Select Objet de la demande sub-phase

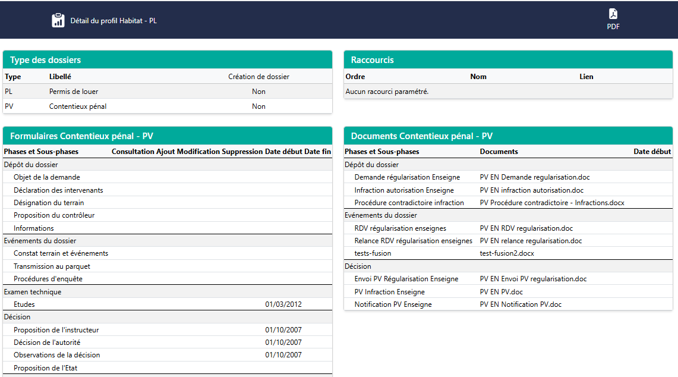tap(47, 177)
